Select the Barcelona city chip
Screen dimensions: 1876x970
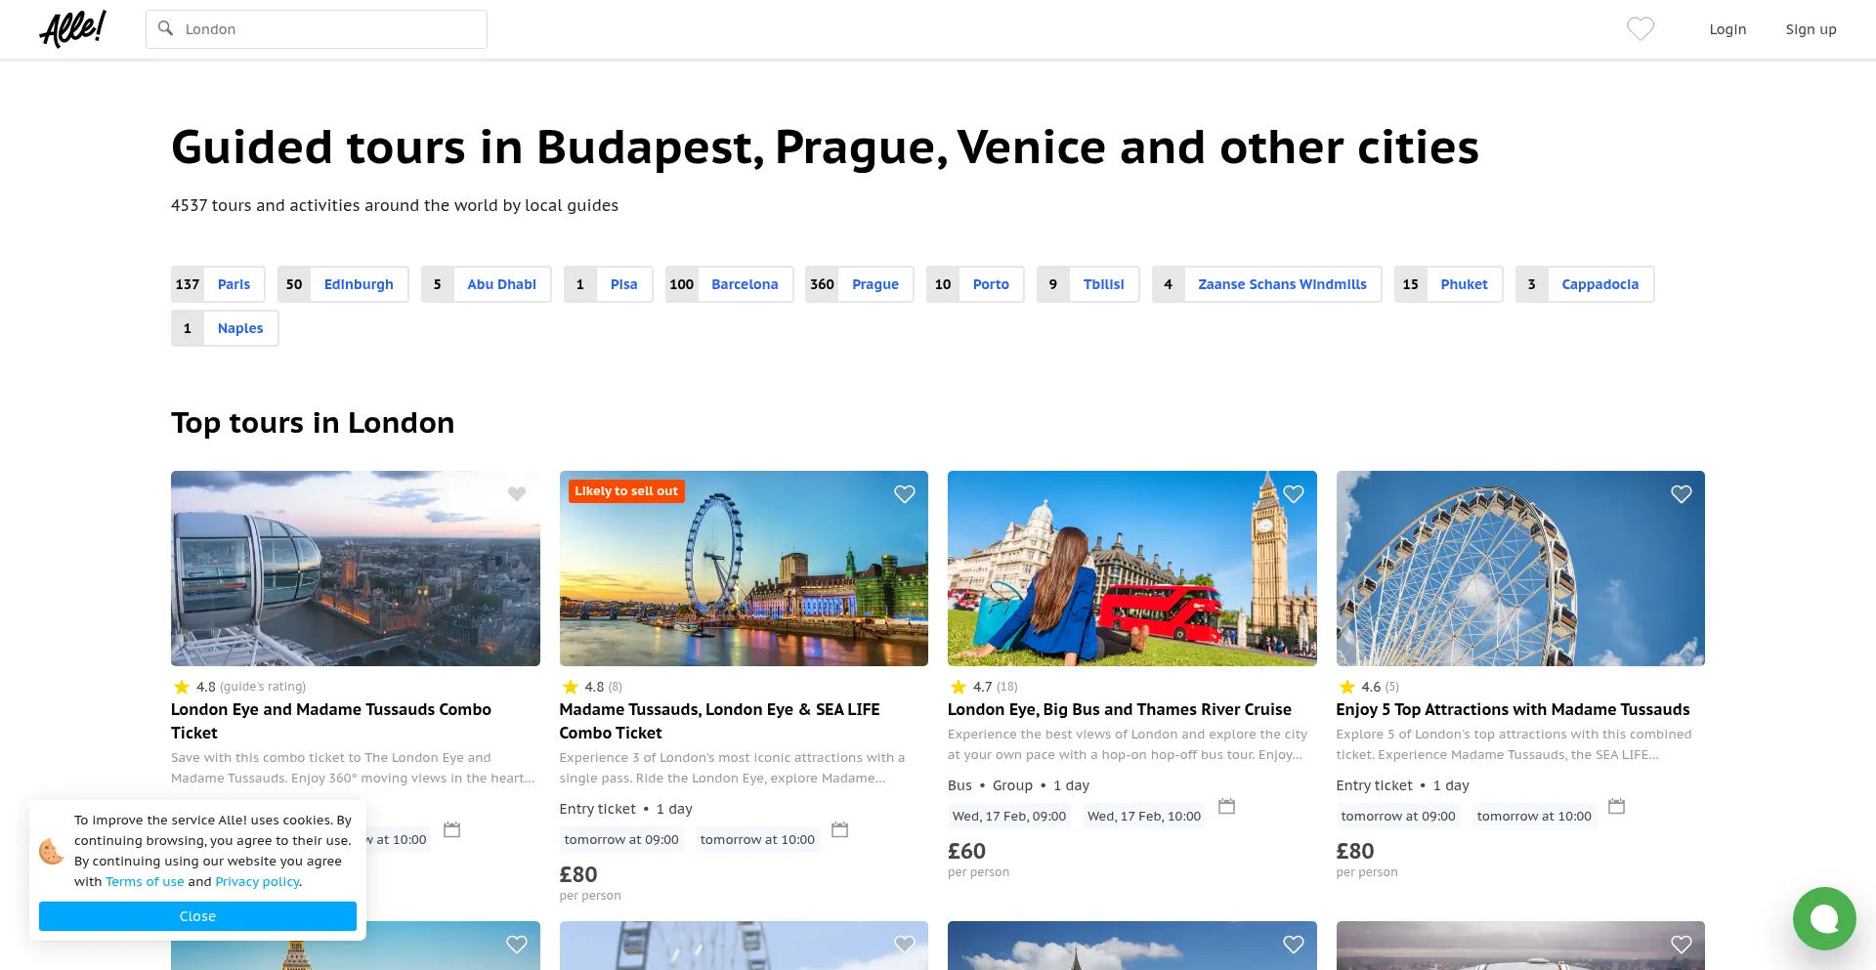730,284
